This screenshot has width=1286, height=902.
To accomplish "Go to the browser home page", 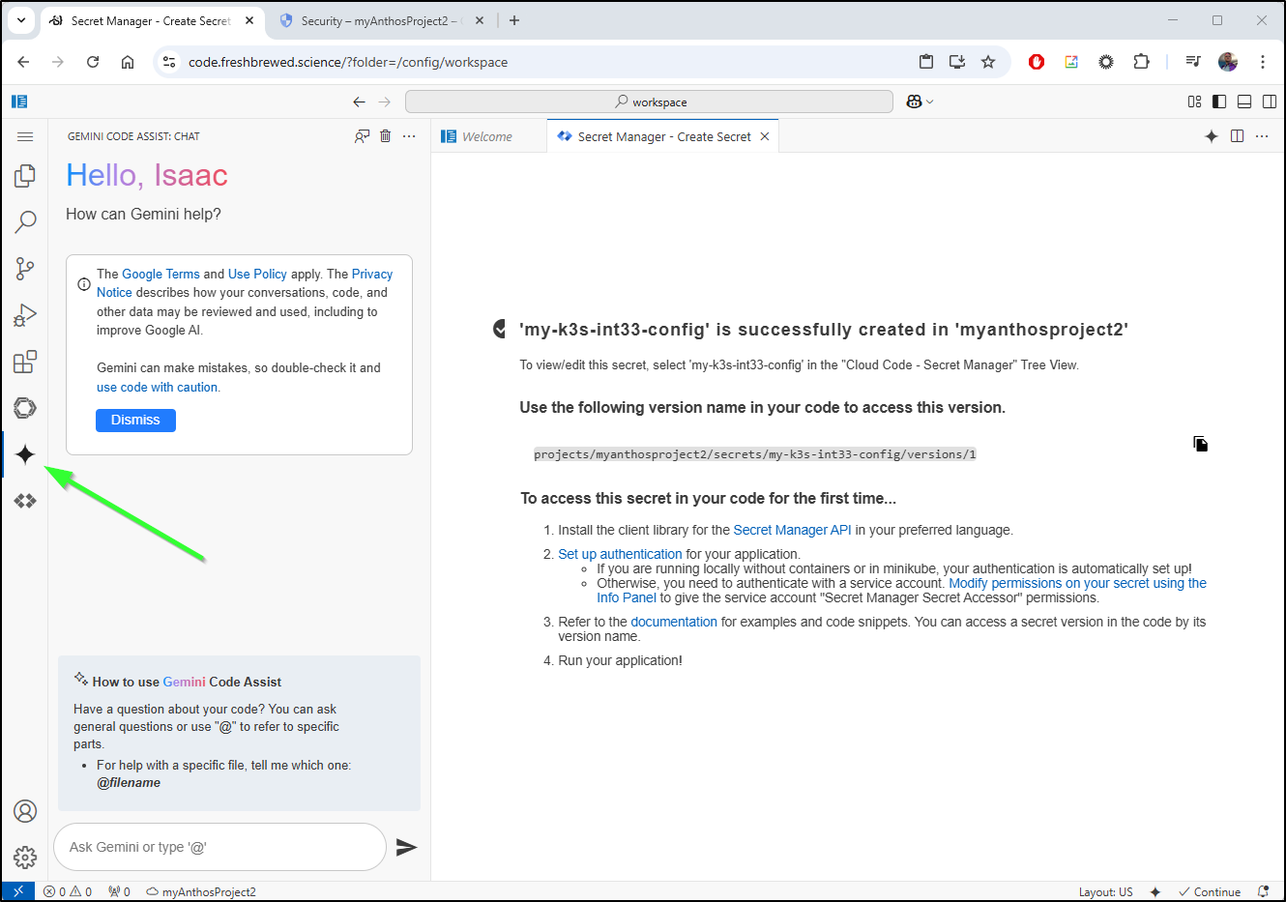I will (x=128, y=62).
